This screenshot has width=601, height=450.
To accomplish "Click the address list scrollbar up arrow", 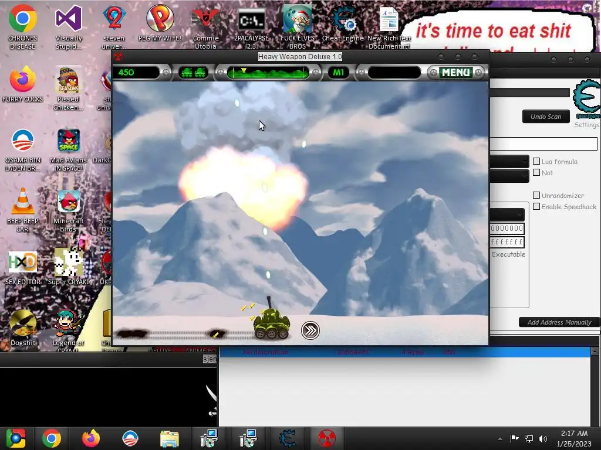I will [x=595, y=351].
